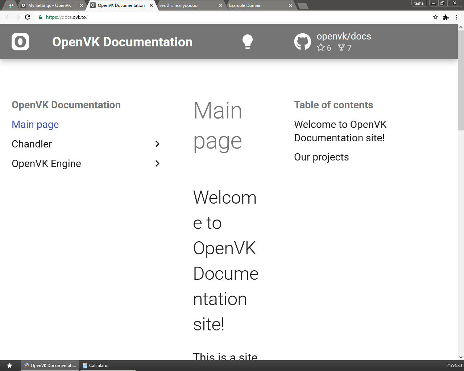Open the Main page sidebar link
Screen dimensions: 464x371
(x=35, y=124)
